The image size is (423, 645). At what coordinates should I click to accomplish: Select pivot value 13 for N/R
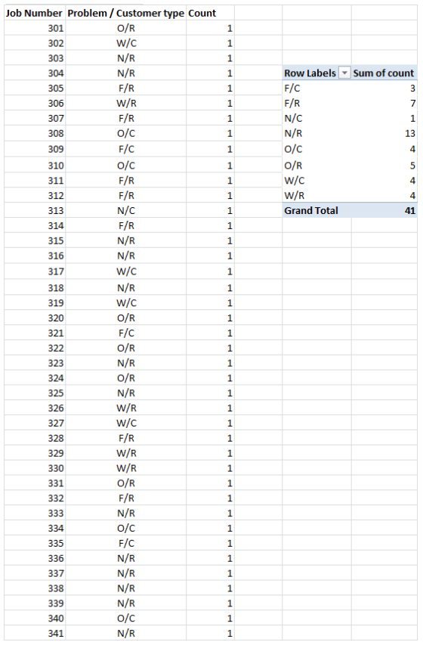(x=384, y=133)
